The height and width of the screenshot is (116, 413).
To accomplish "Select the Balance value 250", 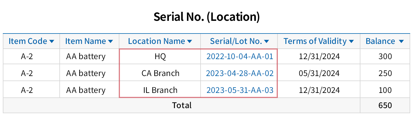I will tap(385, 73).
